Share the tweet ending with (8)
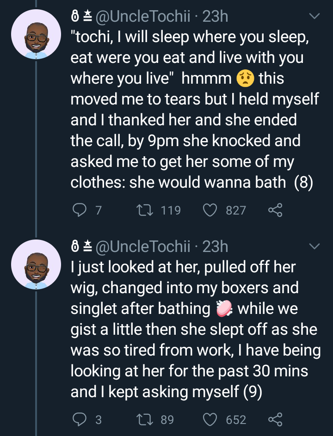Screen dimensions: 333x436 point(275,210)
